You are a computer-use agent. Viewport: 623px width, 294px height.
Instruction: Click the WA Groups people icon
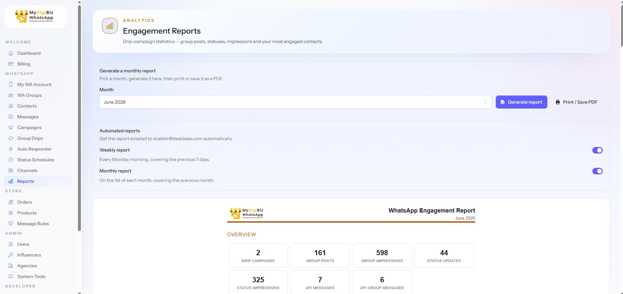[11, 95]
